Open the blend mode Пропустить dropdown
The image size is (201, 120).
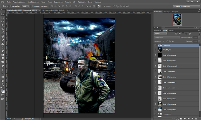167,37
